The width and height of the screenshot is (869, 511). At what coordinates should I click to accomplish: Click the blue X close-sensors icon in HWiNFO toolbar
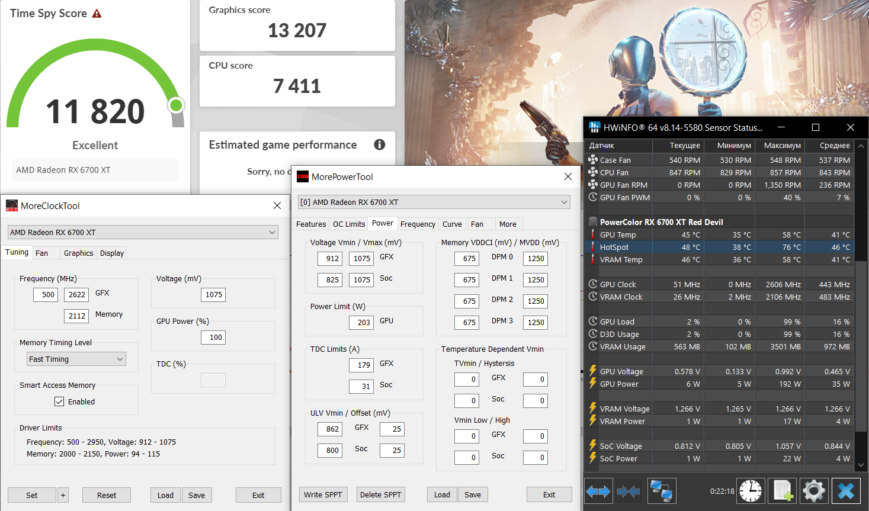(846, 491)
